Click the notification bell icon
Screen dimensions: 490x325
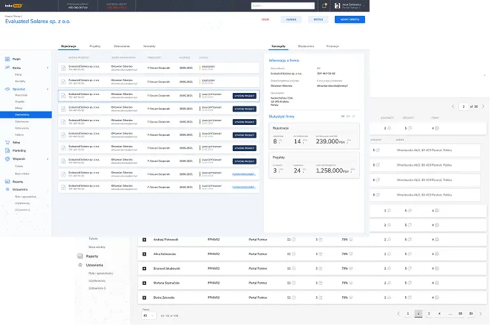[x=325, y=5]
